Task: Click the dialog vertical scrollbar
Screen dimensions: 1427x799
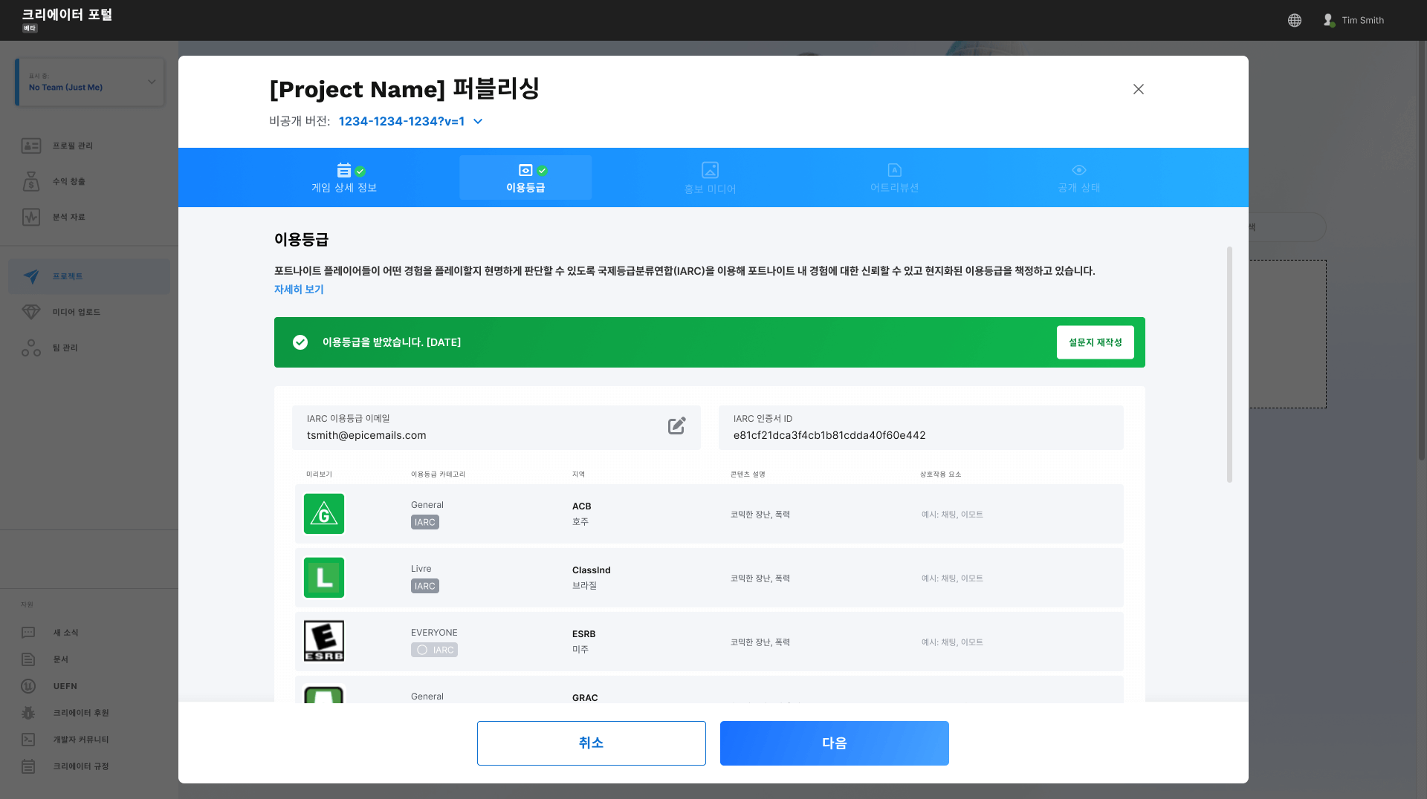Action: click(1229, 365)
